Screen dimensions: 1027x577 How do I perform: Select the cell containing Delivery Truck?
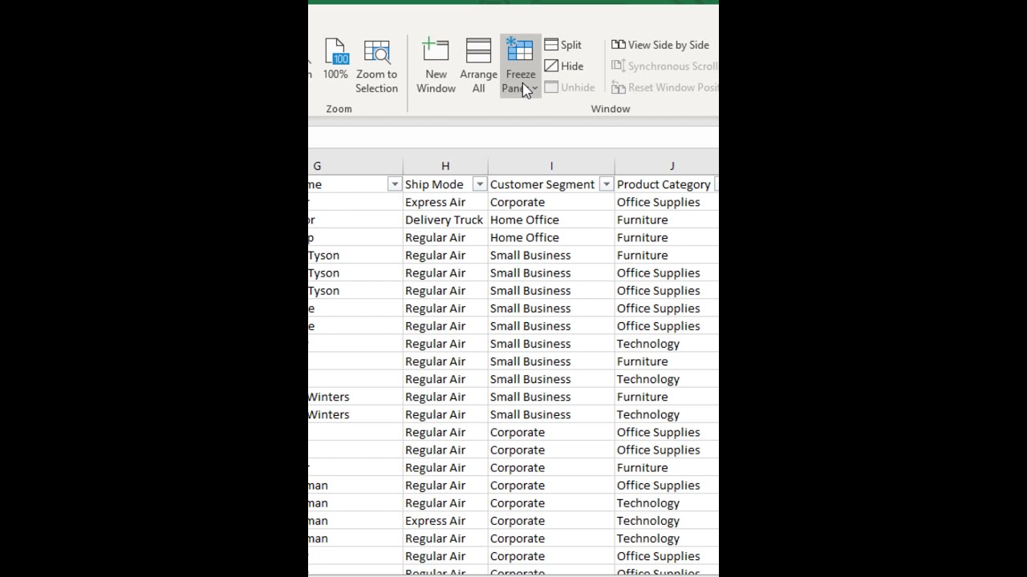445,220
